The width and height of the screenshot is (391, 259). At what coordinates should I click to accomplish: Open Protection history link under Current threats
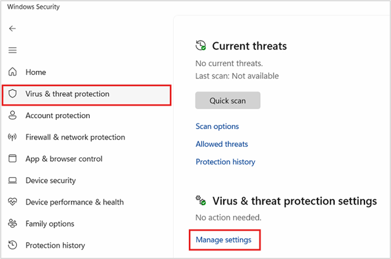pyautogui.click(x=225, y=162)
